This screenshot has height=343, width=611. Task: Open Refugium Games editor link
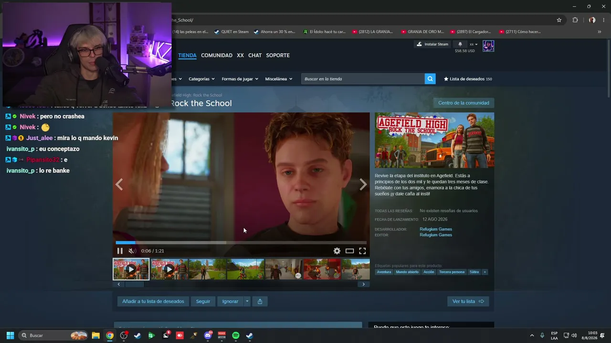436,235
